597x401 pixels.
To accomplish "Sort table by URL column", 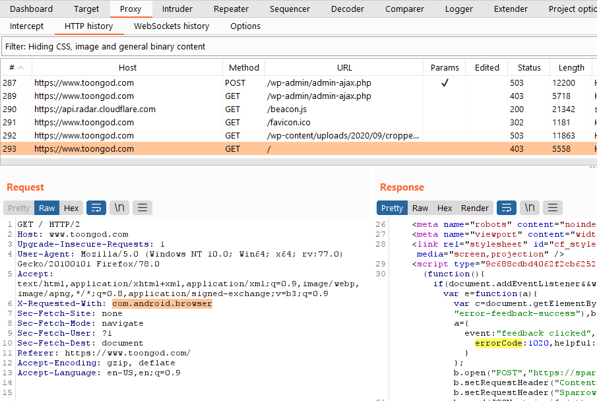I will 344,68.
